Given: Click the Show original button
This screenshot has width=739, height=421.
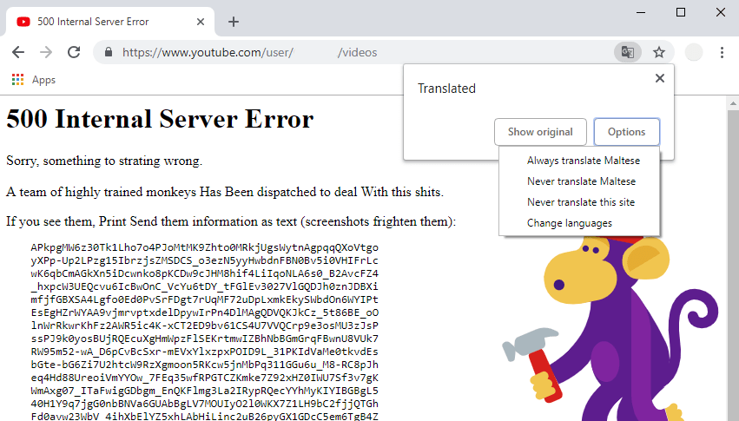Looking at the screenshot, I should [x=540, y=132].
